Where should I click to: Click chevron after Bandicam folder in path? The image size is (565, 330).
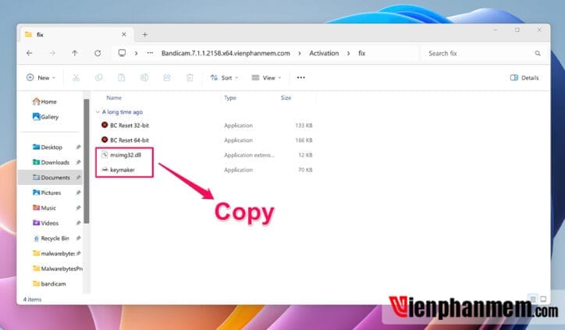point(300,53)
